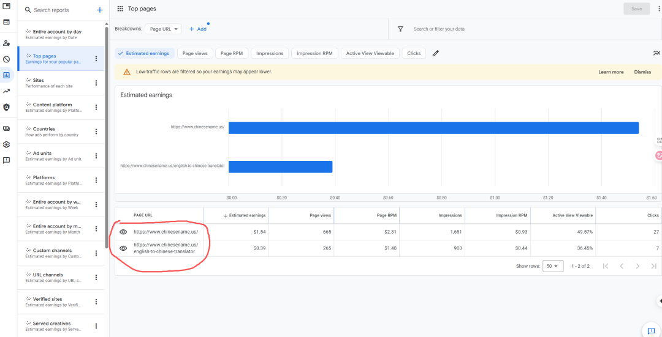The height and width of the screenshot is (337, 662).
Task: Deselect the Estimated earnings metric chip
Action: coord(145,53)
